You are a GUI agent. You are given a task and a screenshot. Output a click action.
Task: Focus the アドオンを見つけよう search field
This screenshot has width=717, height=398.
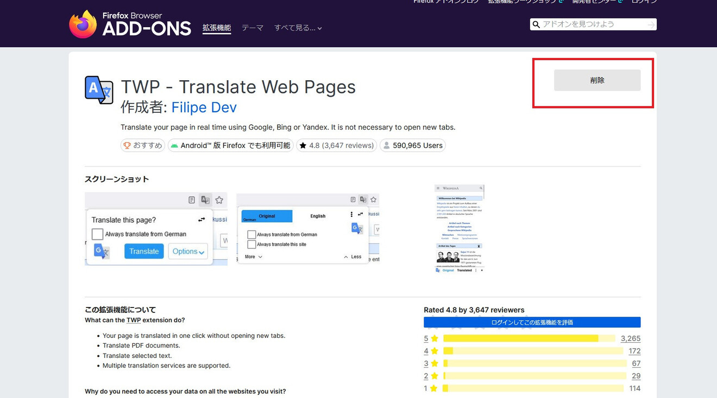(x=593, y=24)
